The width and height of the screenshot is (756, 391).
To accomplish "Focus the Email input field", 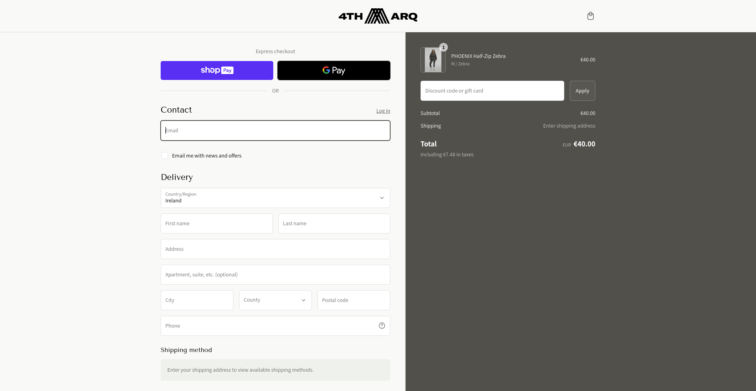I will point(275,130).
